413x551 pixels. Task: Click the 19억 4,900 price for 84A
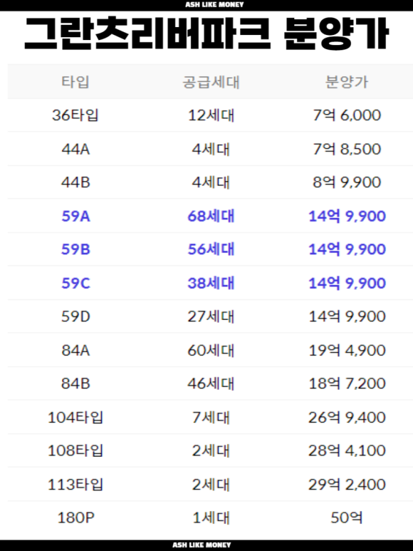347,350
